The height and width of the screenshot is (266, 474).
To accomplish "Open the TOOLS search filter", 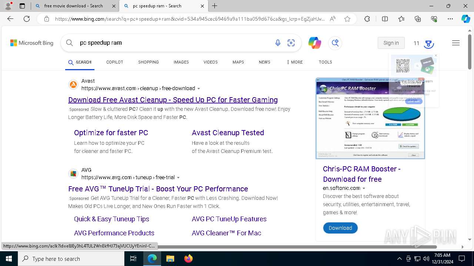I will (325, 62).
